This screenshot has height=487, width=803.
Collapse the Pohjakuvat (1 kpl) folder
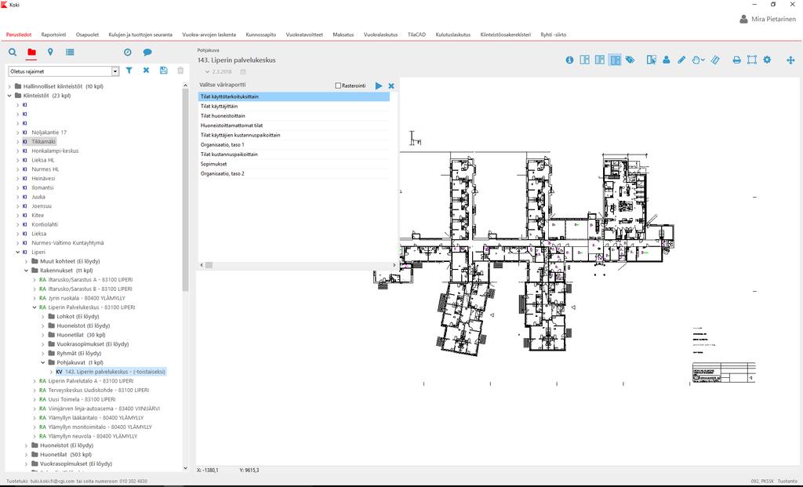click(x=43, y=363)
